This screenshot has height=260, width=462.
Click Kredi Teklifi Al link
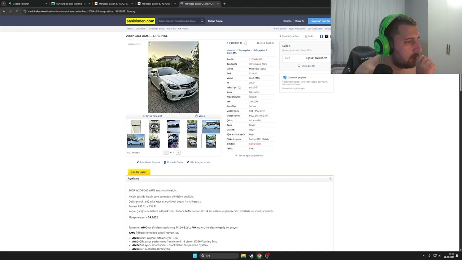pyautogui.click(x=265, y=43)
